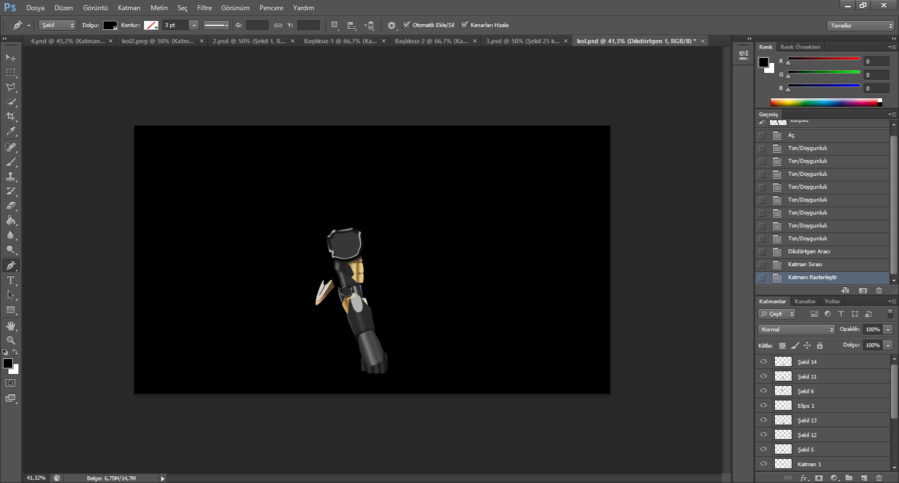Toggle history brush source for Aç state

point(762,135)
